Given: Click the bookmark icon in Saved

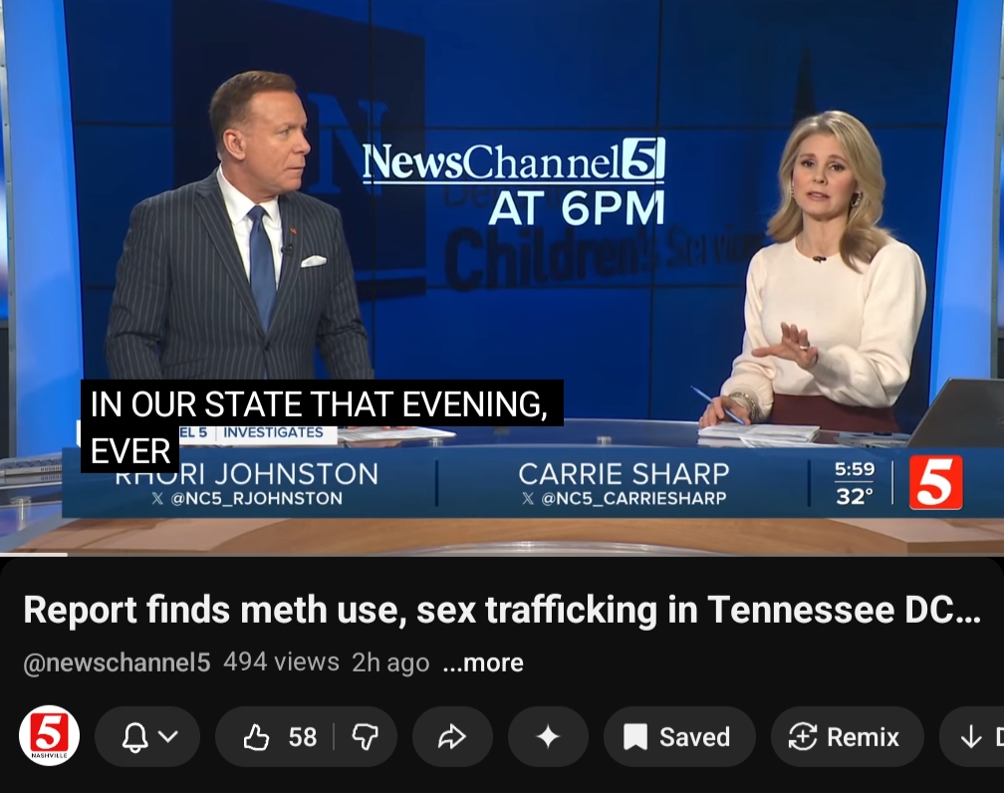Looking at the screenshot, I should 635,736.
